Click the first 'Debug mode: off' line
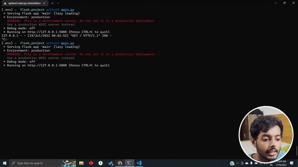Image resolution: width=298 pixels, height=167 pixels. pos(19,28)
